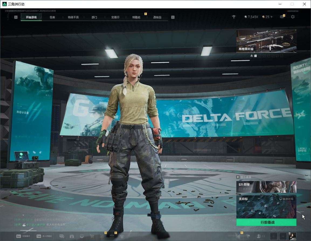311x241 pixels.
Task: Click the first empty squad slot plus
Action: [x=274, y=236]
